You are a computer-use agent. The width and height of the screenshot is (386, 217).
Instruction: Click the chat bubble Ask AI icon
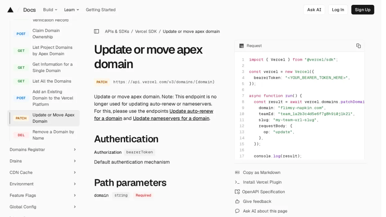click(x=237, y=211)
